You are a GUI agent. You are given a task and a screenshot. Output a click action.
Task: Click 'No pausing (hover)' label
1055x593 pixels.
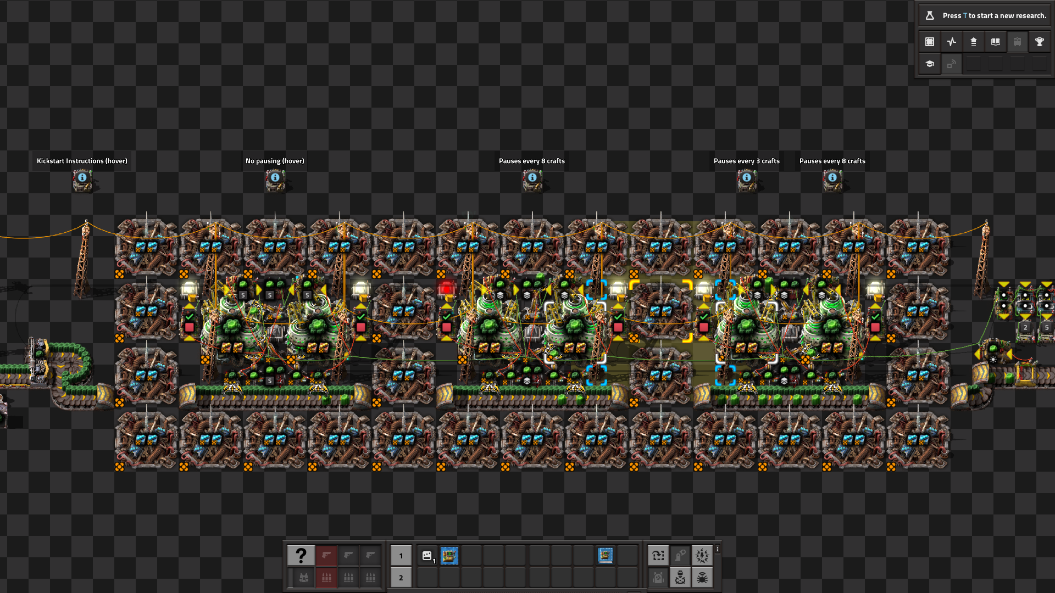click(x=275, y=161)
